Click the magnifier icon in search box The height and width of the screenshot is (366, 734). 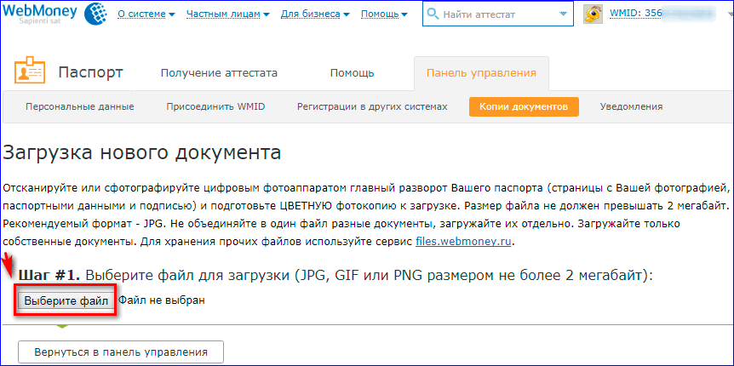[434, 14]
